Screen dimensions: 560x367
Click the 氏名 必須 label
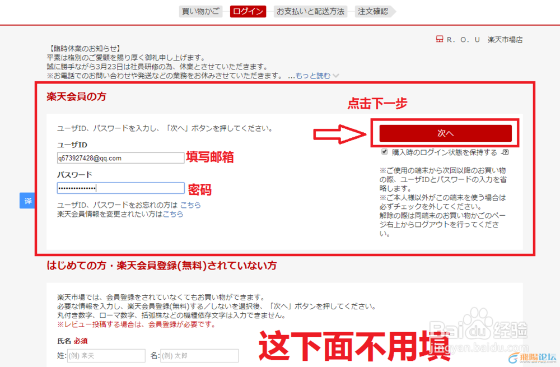[72, 341]
